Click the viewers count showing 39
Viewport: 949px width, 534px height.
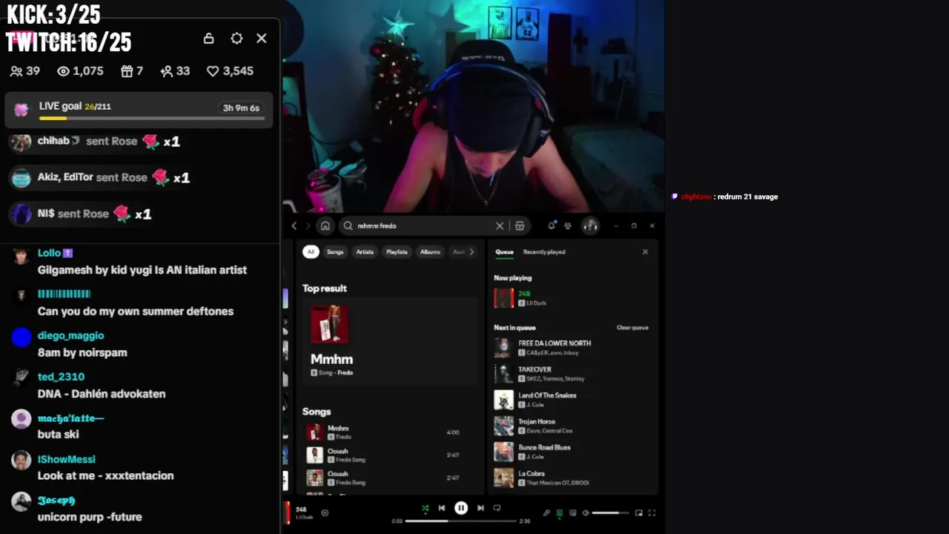point(25,71)
